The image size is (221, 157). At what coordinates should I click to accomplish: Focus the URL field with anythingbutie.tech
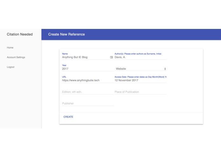pos(88,80)
